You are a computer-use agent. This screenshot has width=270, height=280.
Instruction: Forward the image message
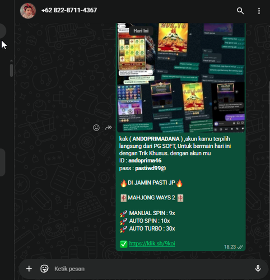(109, 128)
